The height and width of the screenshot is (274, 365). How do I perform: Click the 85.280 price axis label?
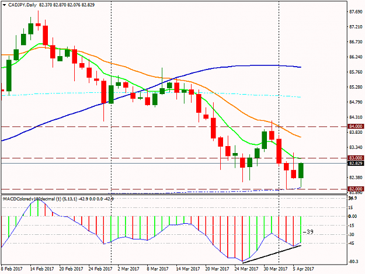pos(356,87)
